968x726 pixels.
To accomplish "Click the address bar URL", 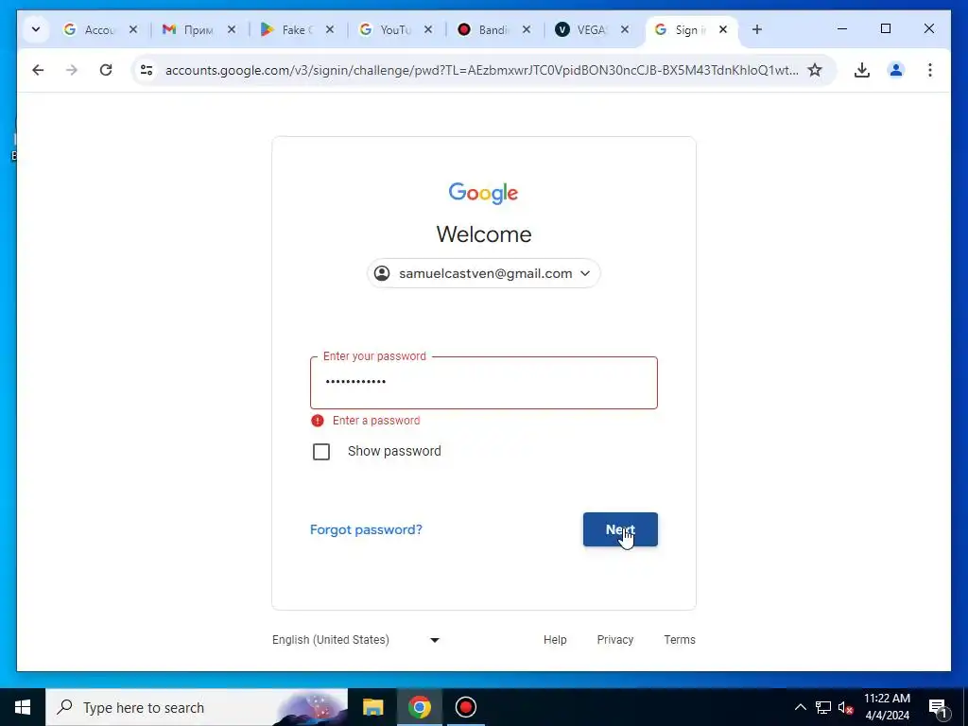I will point(481,70).
